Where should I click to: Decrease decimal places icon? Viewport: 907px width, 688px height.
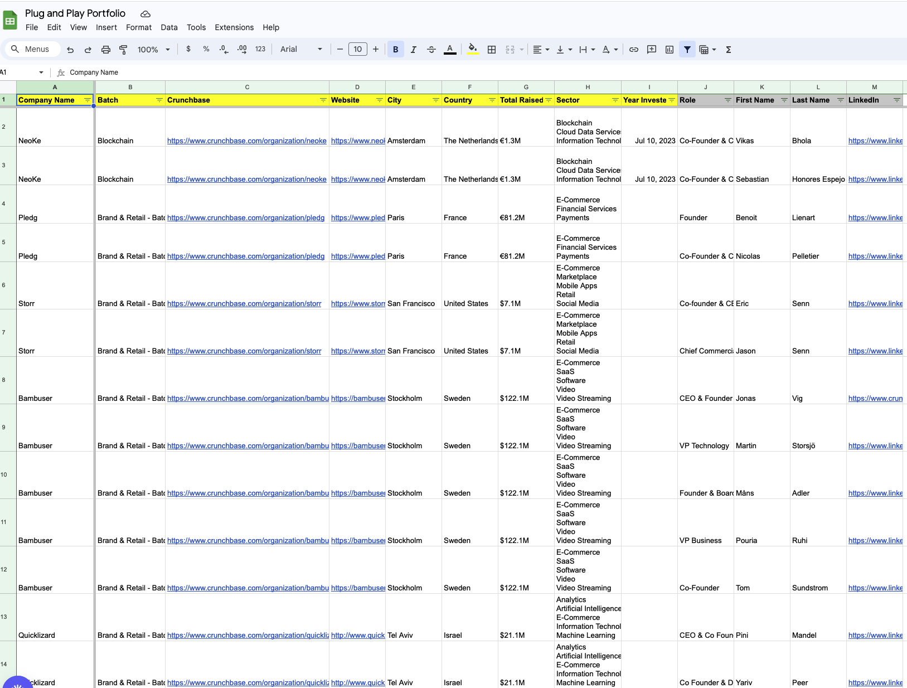pos(224,49)
